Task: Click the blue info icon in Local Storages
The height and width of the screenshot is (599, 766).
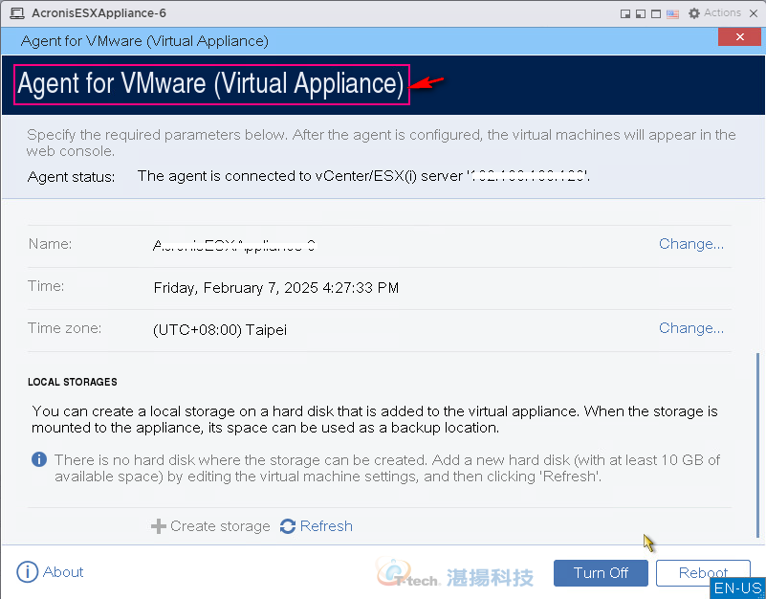Action: click(x=39, y=459)
